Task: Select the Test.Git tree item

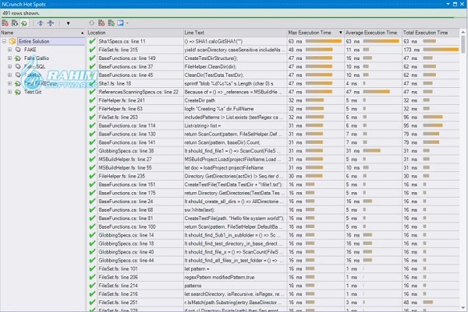Action: pos(33,92)
